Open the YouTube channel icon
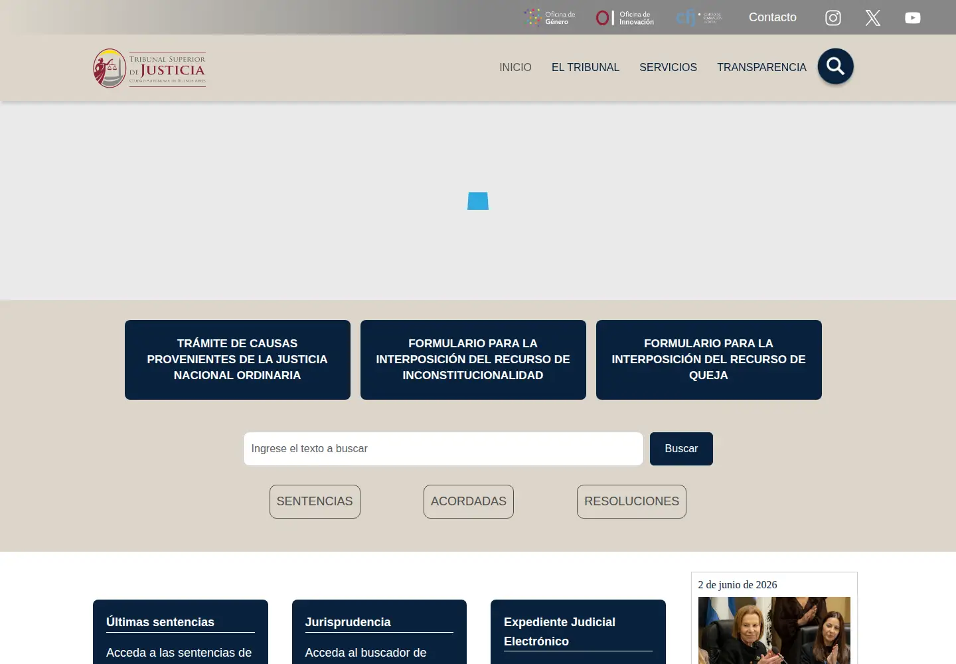 click(x=913, y=18)
